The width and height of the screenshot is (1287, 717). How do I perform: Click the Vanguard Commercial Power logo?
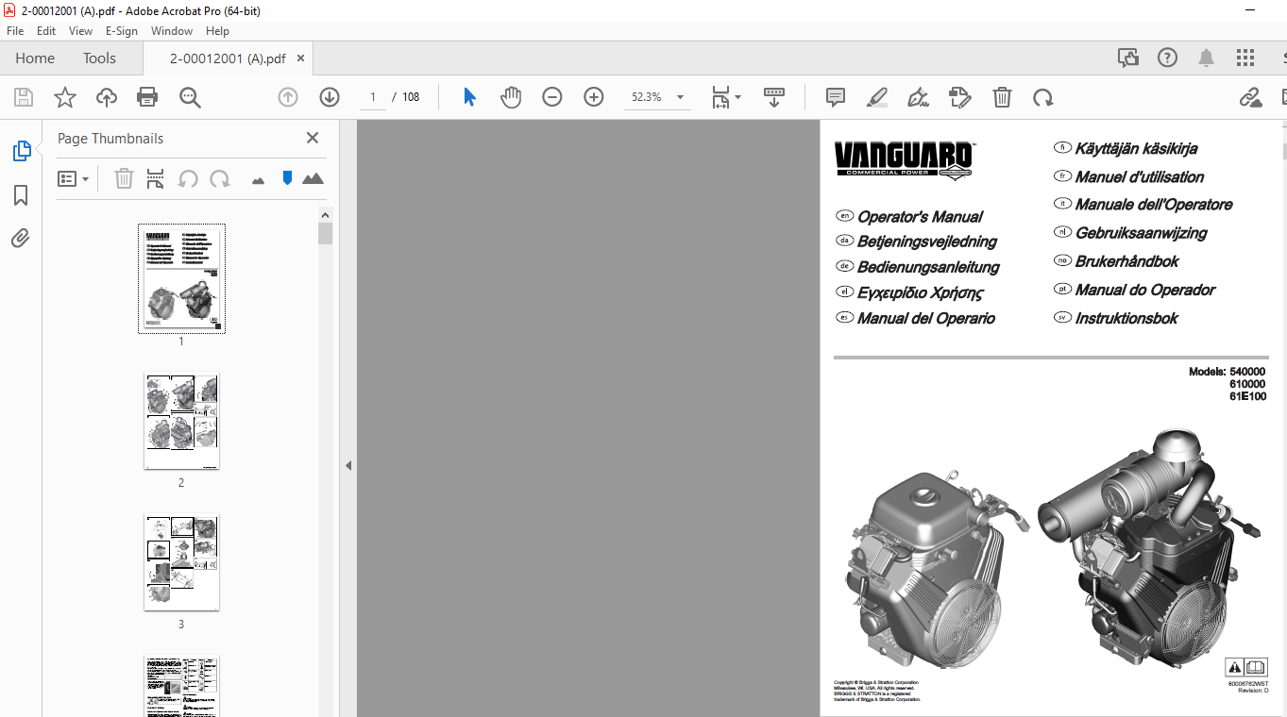pyautogui.click(x=904, y=160)
